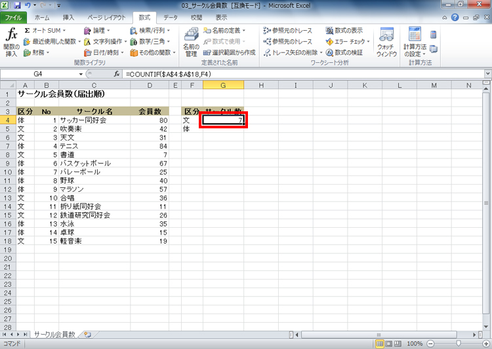Viewport: 492px width, 349px height.
Task: Select cell containing サッカー同好会
Action: point(94,120)
